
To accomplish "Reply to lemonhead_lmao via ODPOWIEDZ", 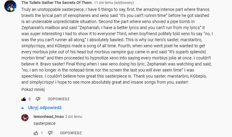I will tap(71, 133).
